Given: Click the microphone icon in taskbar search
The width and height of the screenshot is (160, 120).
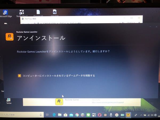Looking at the screenshot, I should coord(41,115).
